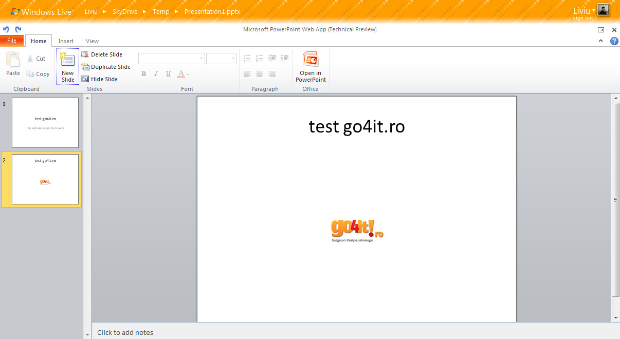Apply underline formatting
Image resolution: width=620 pixels, height=339 pixels.
168,74
